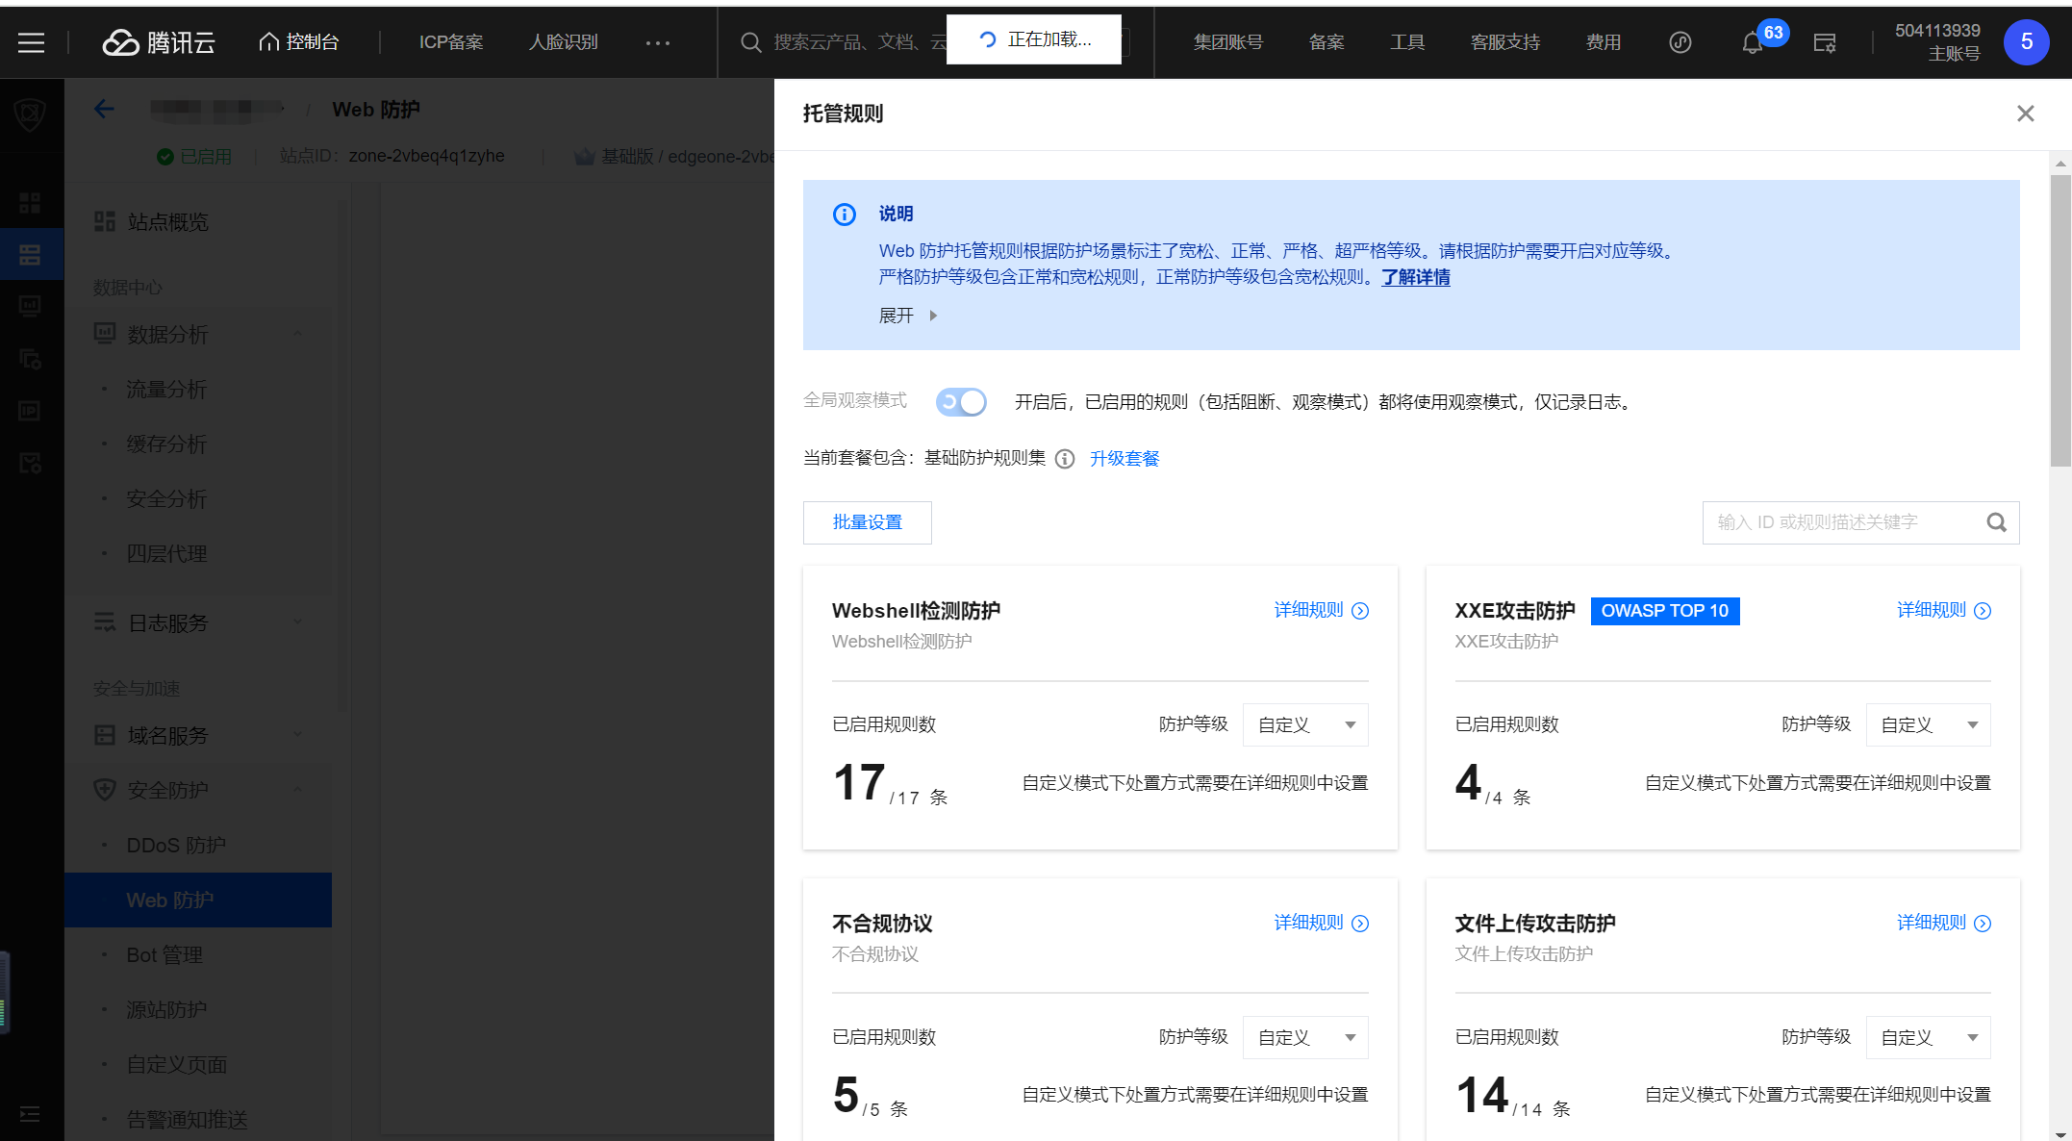Open the 防护等级 dropdown for XXE攻击防护
The image size is (2072, 1141).
click(1929, 724)
